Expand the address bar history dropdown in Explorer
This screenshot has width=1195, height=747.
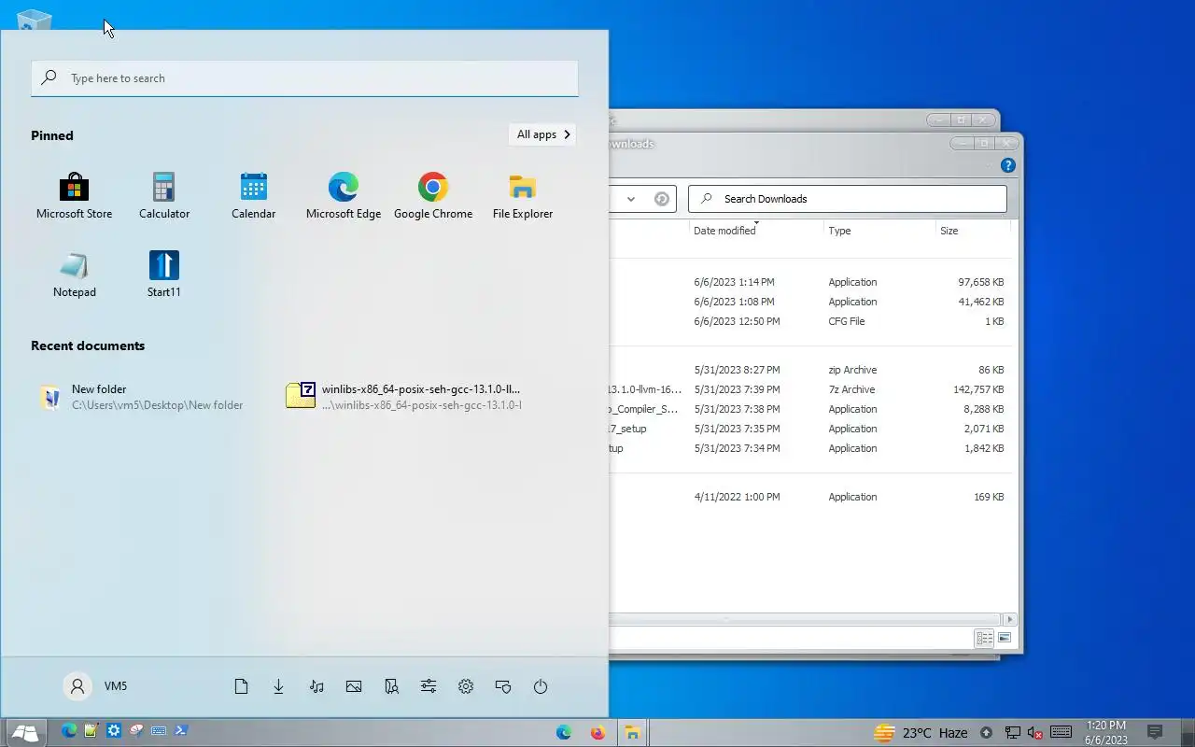pos(631,199)
